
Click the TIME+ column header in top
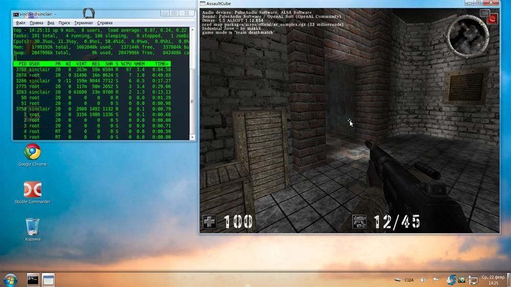pyautogui.click(x=162, y=64)
